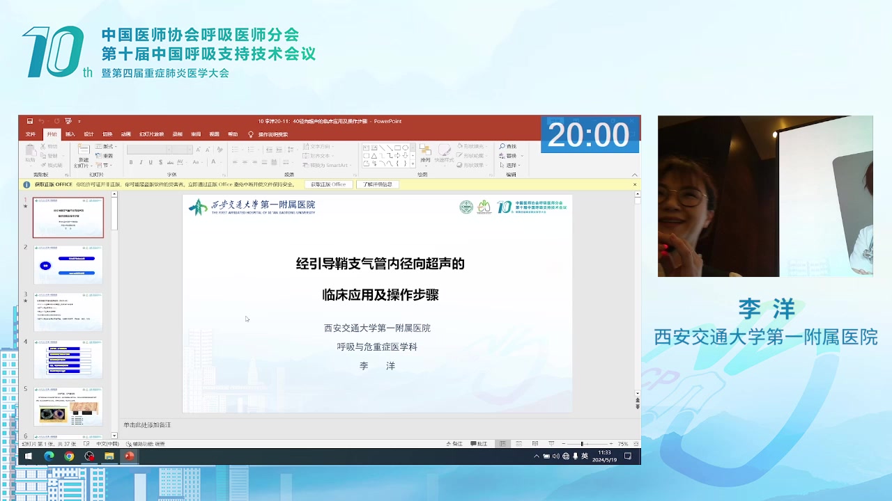Viewport: 892px width, 501px height.
Task: Select the rectangle shape in shapes gallery
Action: point(397,148)
